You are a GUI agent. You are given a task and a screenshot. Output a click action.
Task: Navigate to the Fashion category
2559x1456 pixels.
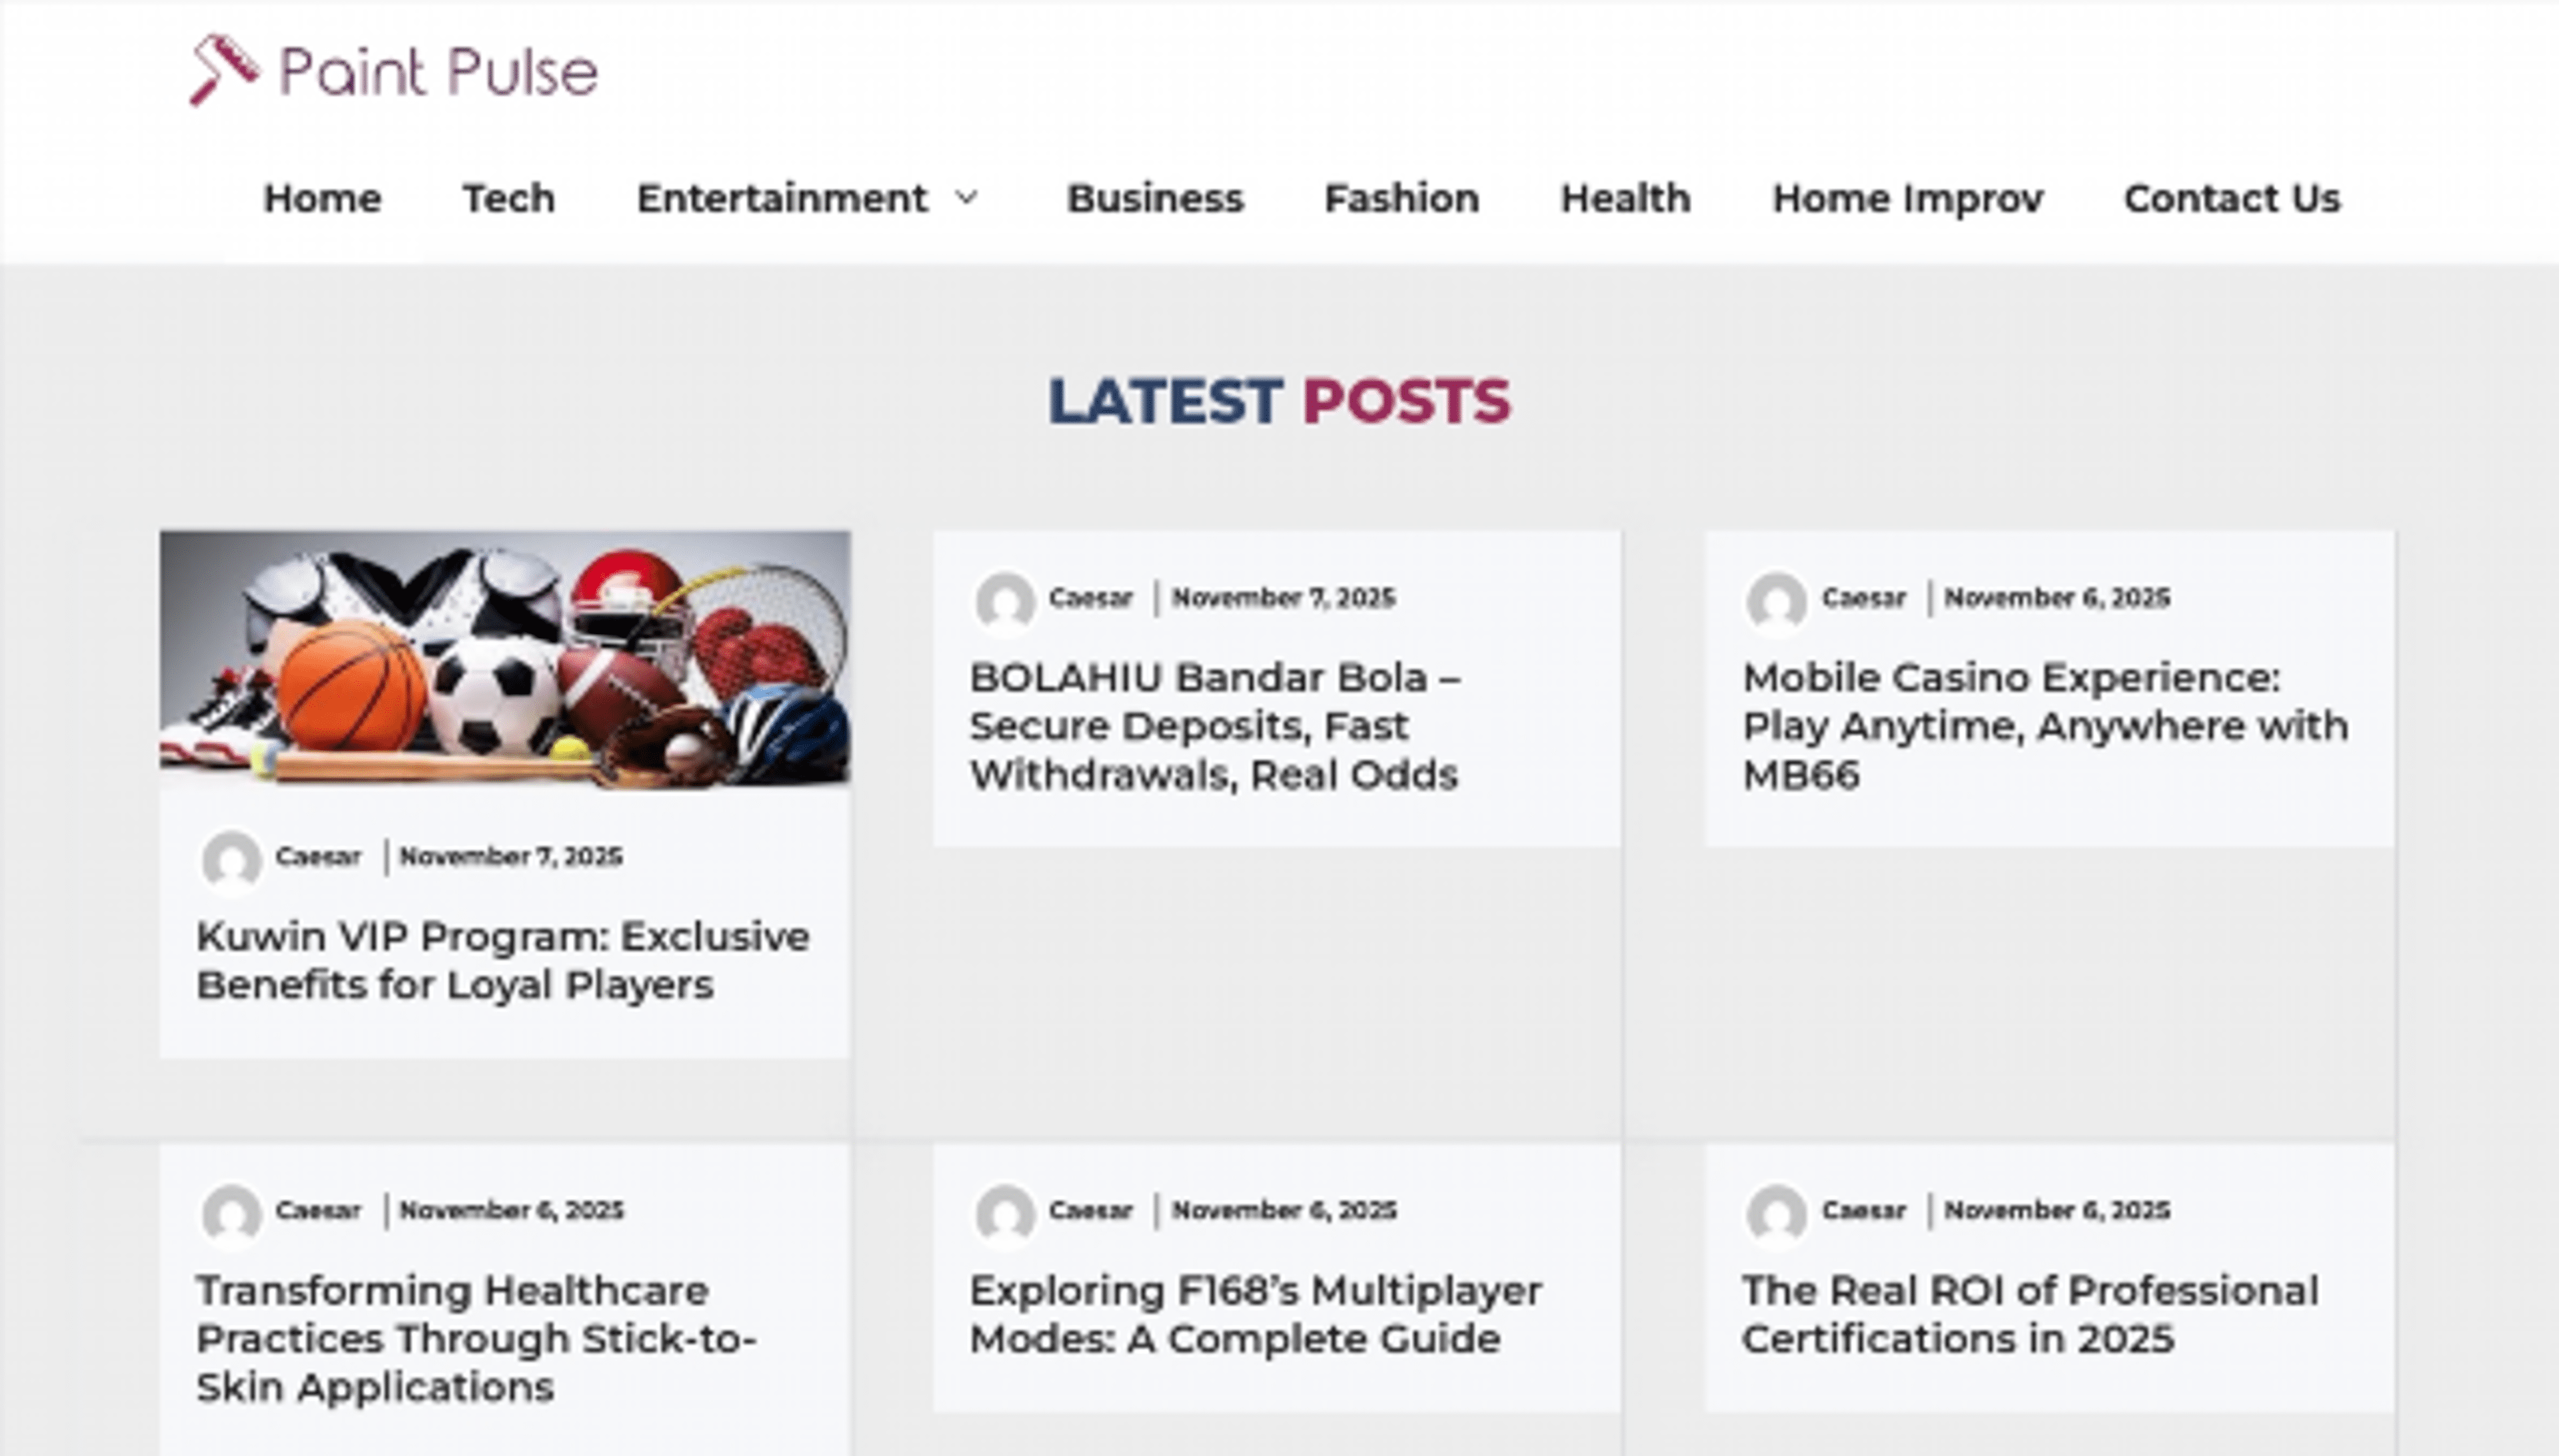click(1401, 198)
